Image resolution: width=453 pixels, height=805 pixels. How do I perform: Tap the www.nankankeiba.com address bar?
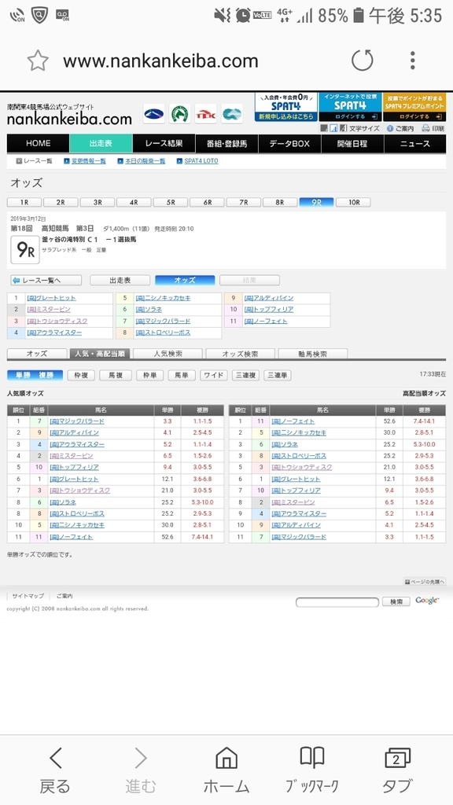pos(160,61)
